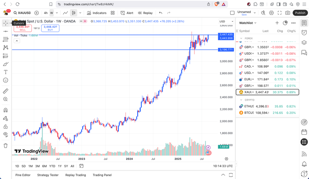Toggle stay in drawing mode

pyautogui.click(x=6, y=118)
